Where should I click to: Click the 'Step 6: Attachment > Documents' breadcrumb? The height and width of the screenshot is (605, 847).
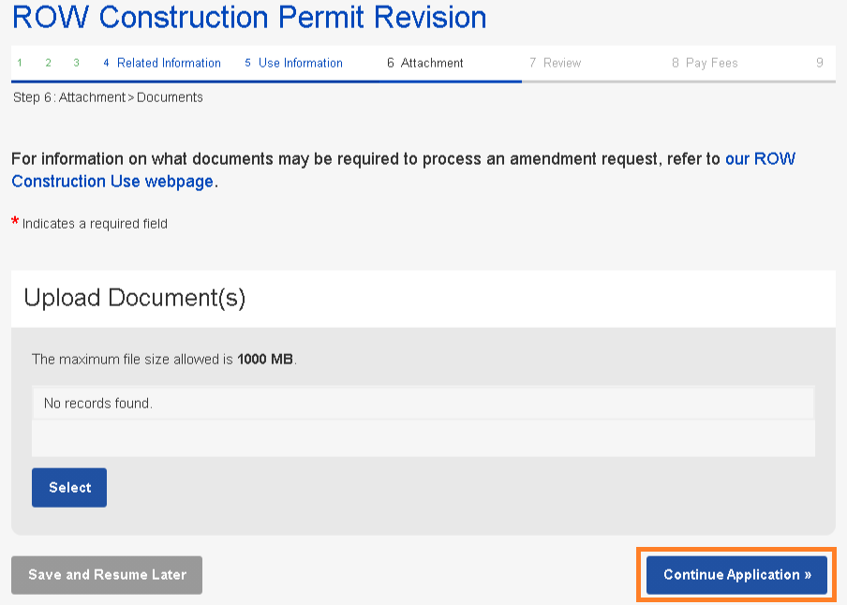pyautogui.click(x=108, y=97)
